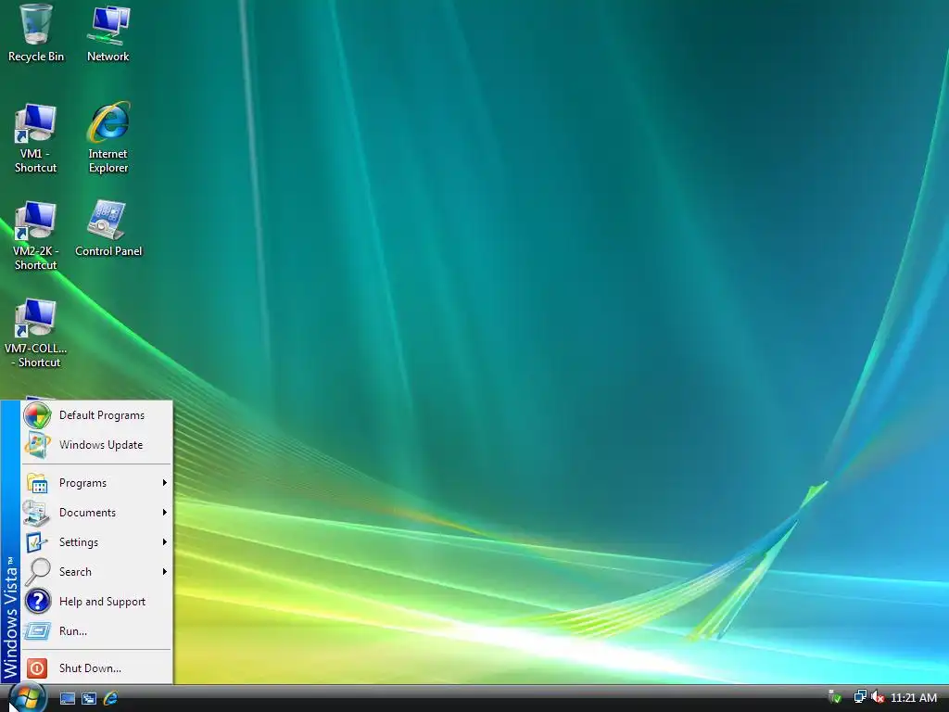
Task: Select the VM1 - Shortcut icon
Action: [36, 139]
